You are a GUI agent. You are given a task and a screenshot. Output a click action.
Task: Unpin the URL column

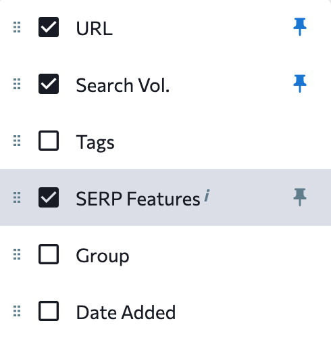tap(300, 27)
